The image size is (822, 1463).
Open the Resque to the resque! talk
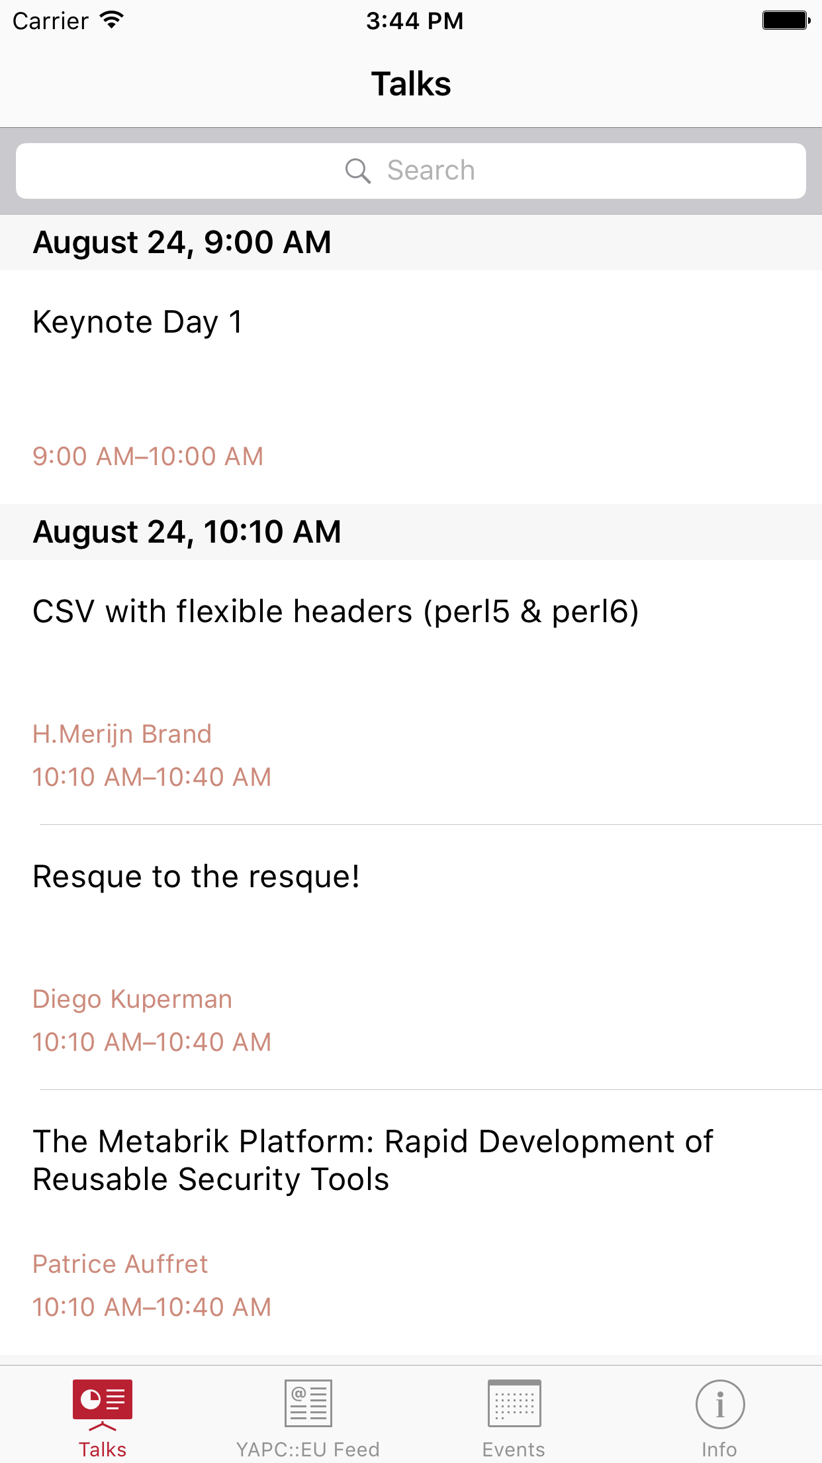point(197,877)
